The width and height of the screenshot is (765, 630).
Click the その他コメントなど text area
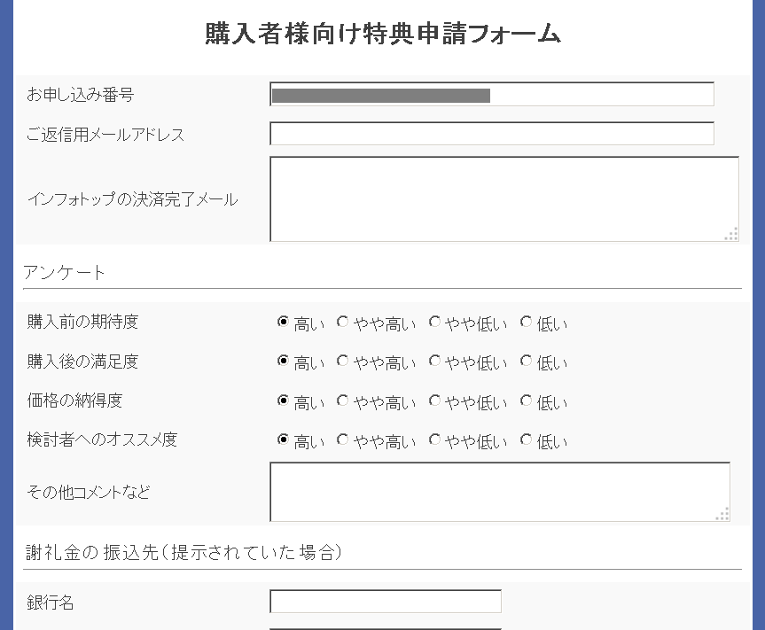point(500,492)
